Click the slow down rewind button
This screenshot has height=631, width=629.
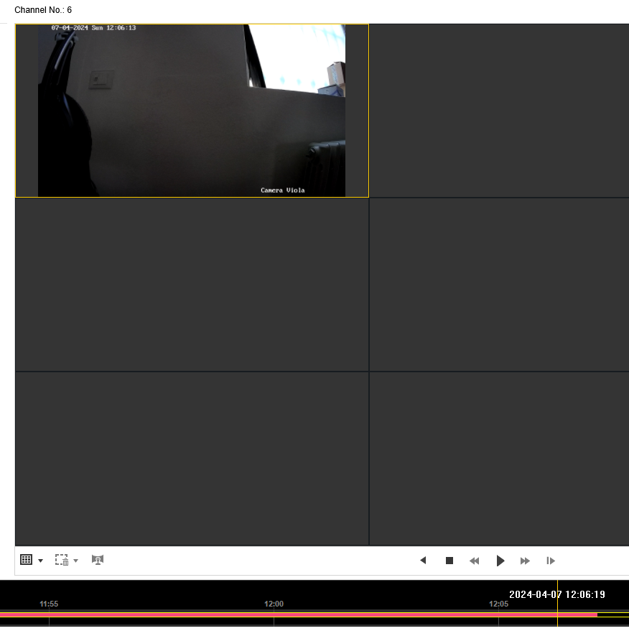(474, 561)
